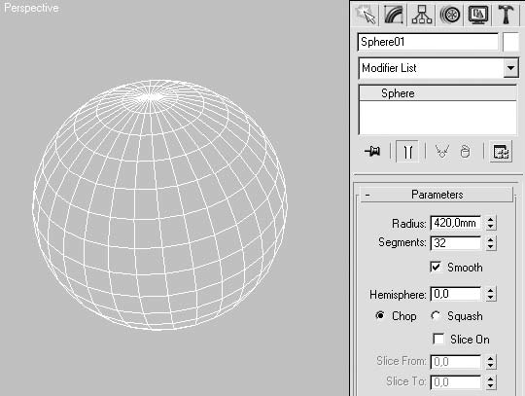Viewport: 525px width, 396px height.
Task: Open the Display panel tab
Action: [477, 15]
